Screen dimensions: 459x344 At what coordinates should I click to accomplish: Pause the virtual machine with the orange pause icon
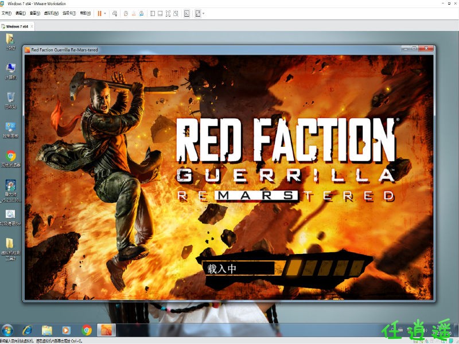99,13
